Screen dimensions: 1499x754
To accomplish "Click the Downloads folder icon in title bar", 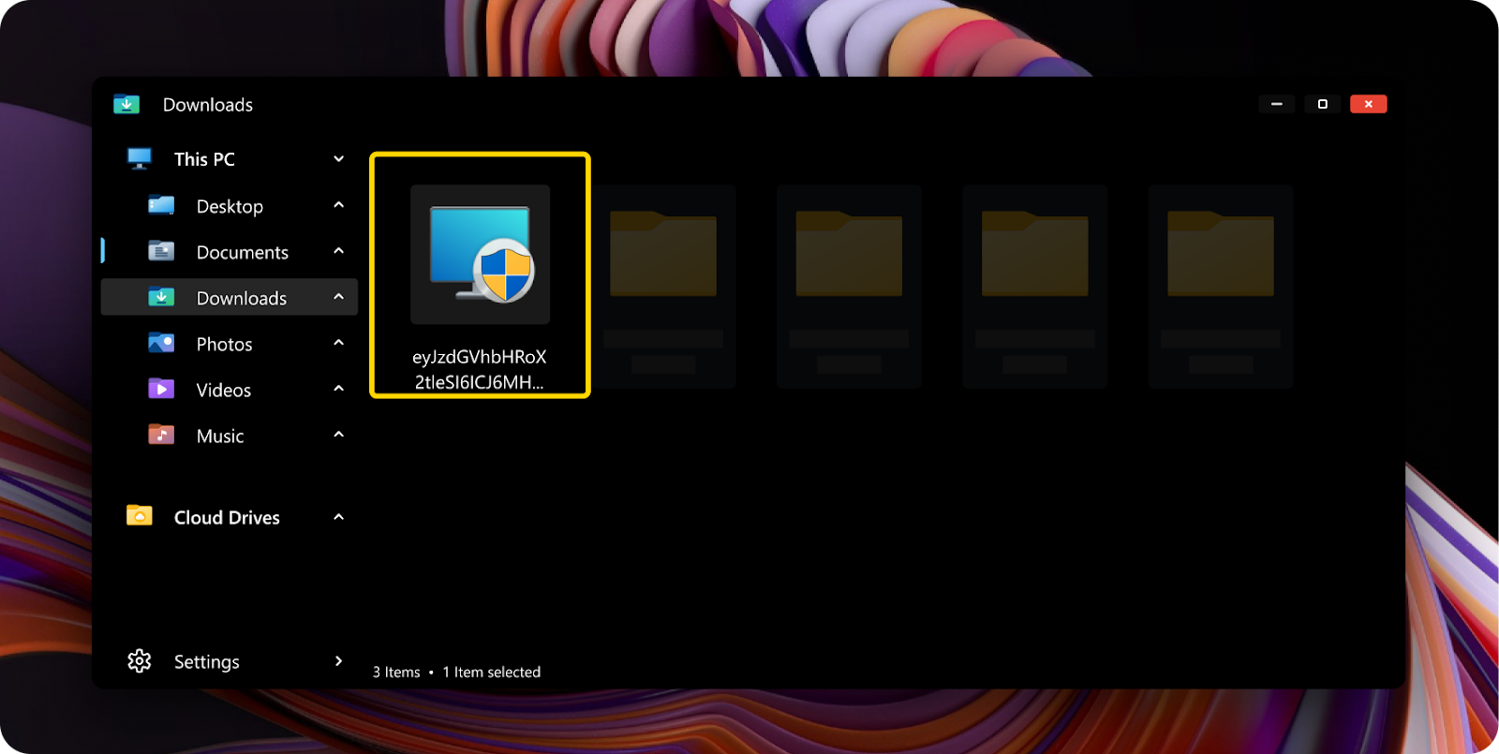I will pos(126,104).
